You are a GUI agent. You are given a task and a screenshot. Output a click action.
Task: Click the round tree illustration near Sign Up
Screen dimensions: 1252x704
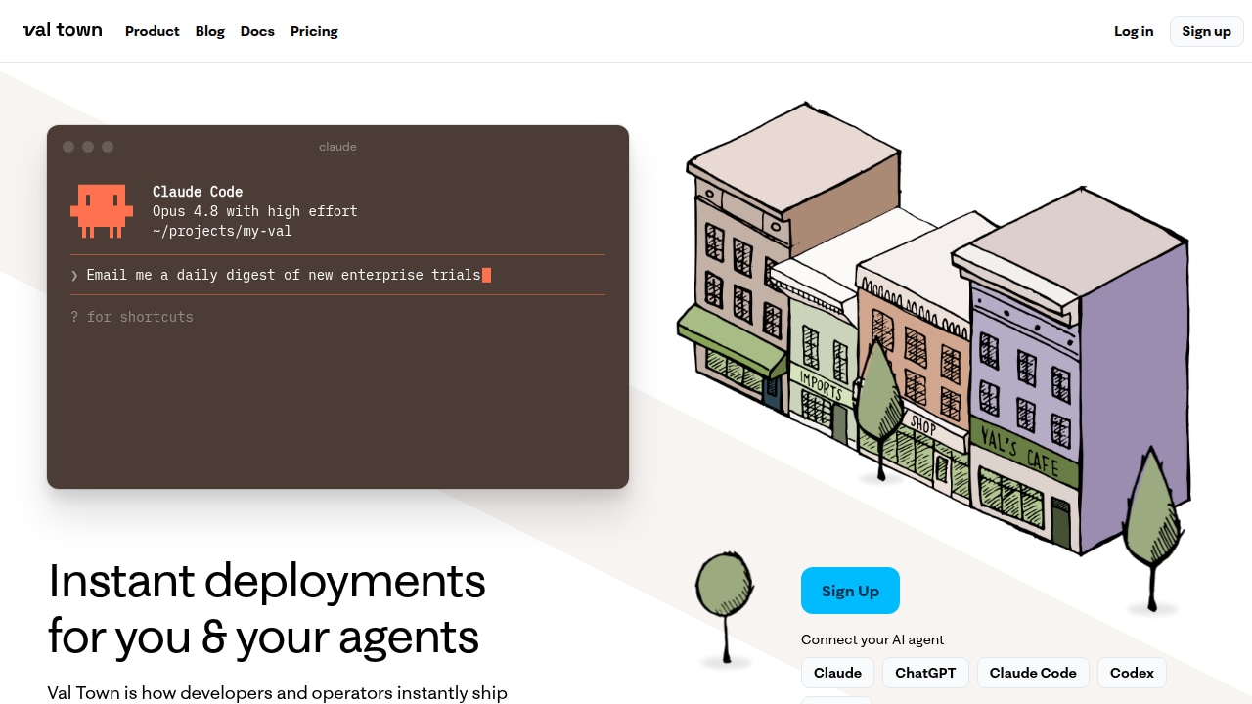click(725, 606)
